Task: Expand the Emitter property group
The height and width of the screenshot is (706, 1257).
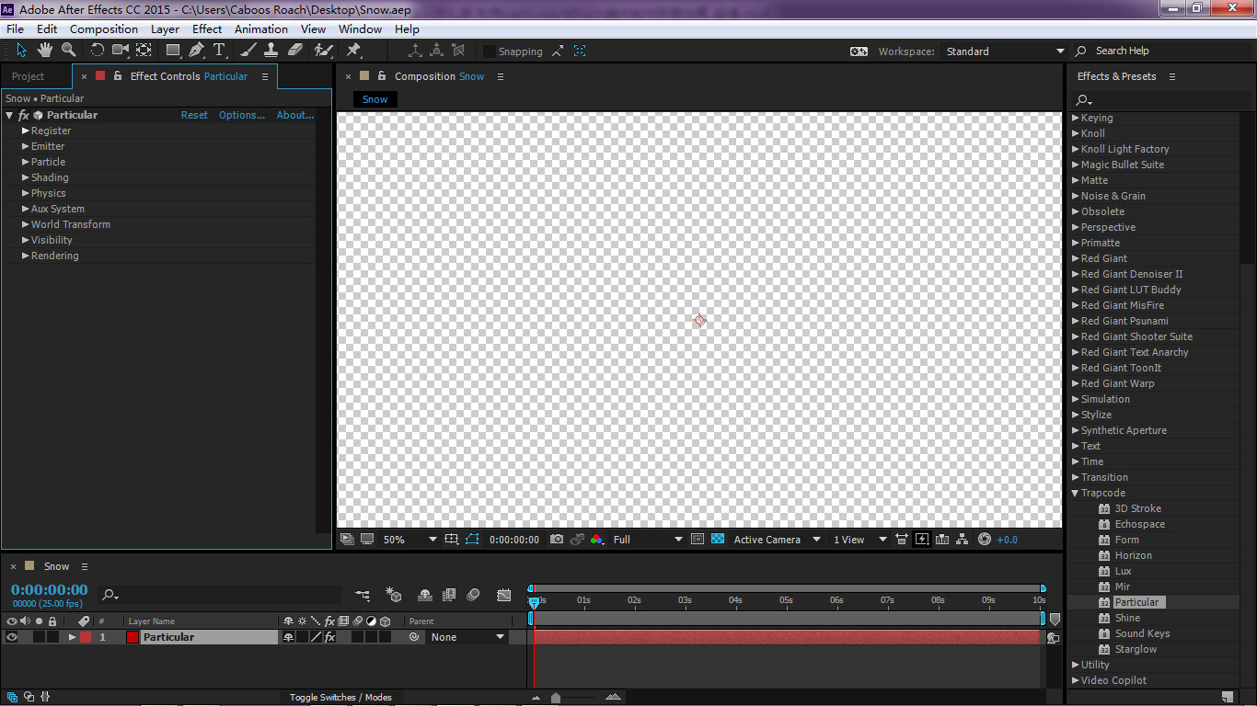Action: (26, 146)
